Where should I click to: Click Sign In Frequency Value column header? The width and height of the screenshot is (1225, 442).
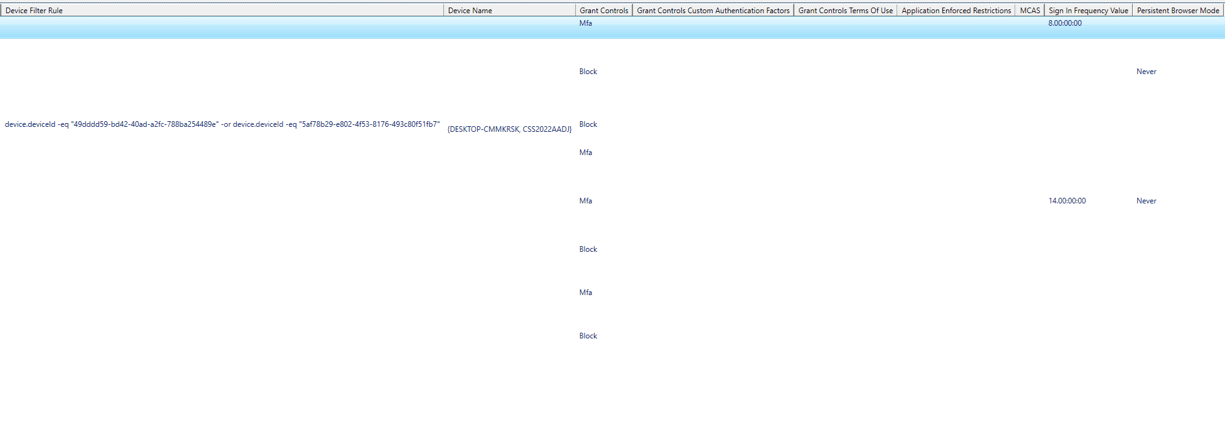[1088, 10]
